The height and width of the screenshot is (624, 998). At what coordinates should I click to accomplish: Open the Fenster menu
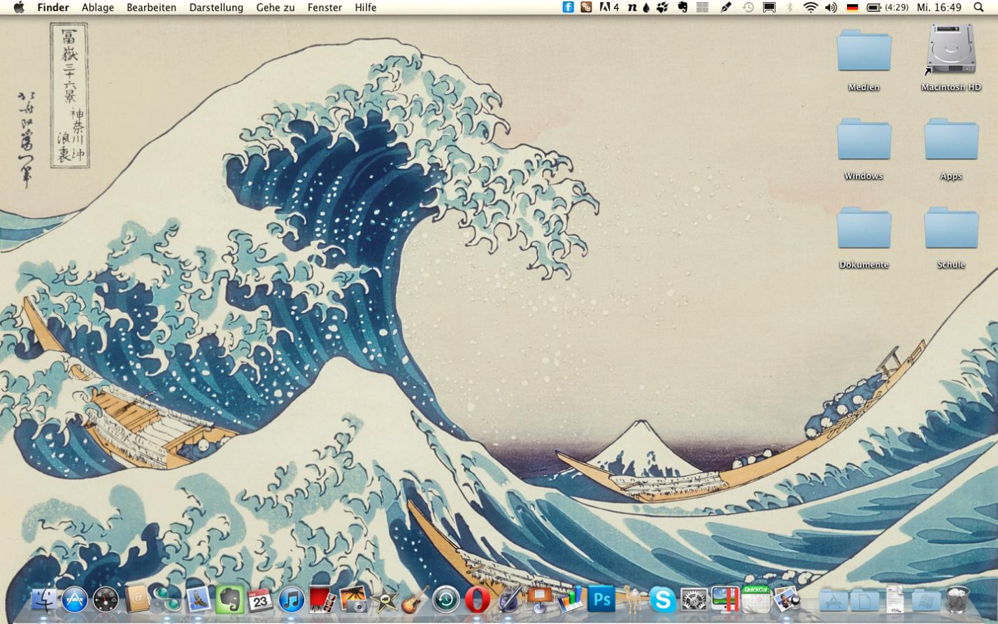click(325, 7)
